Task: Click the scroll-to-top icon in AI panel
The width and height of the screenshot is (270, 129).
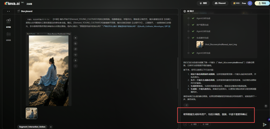Action: point(266,106)
